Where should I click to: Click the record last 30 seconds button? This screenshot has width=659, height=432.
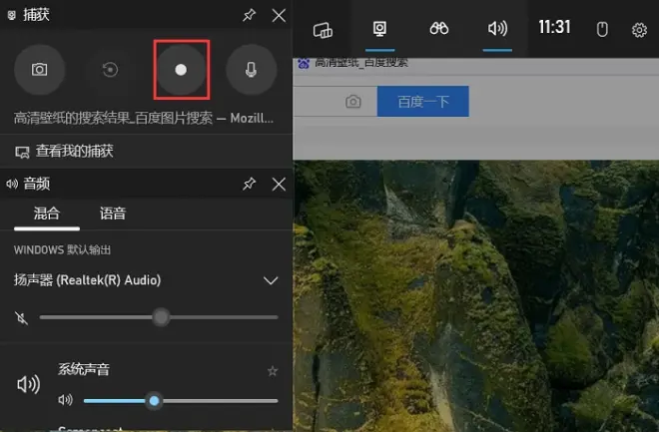(x=110, y=70)
